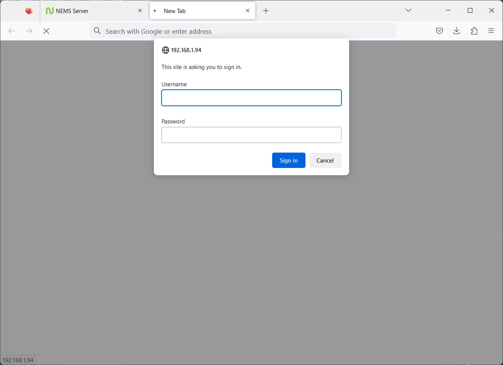
Task: Open a new tab with the plus button
Action: click(266, 11)
